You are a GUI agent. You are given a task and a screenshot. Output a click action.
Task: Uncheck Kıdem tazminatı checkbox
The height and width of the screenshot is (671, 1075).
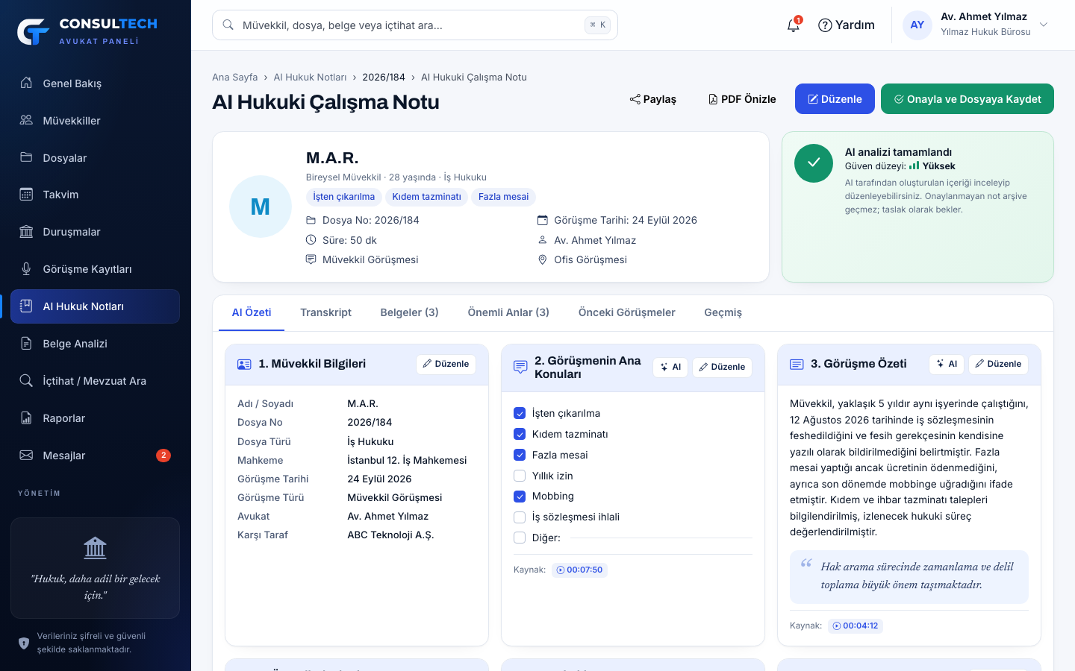[520, 434]
